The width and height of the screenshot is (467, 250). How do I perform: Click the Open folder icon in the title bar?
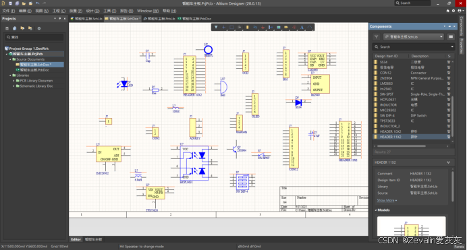coord(24,3)
